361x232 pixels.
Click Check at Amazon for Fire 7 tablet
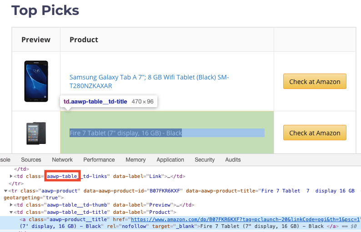(315, 133)
